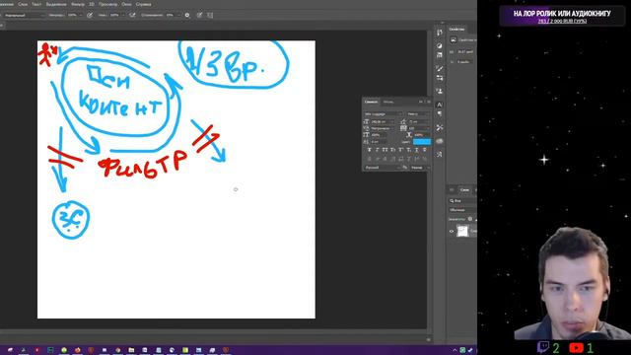Click the vertical scale field
Image resolution: width=631 pixels, height=355 pixels.
[379, 135]
